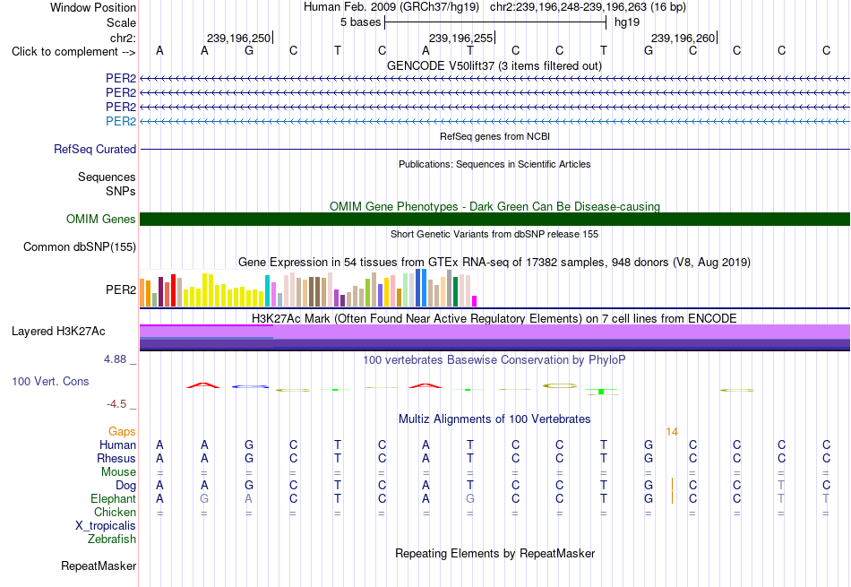The image size is (851, 587).
Task: Click the OMIM Gene Phenotypes title
Action: [495, 206]
